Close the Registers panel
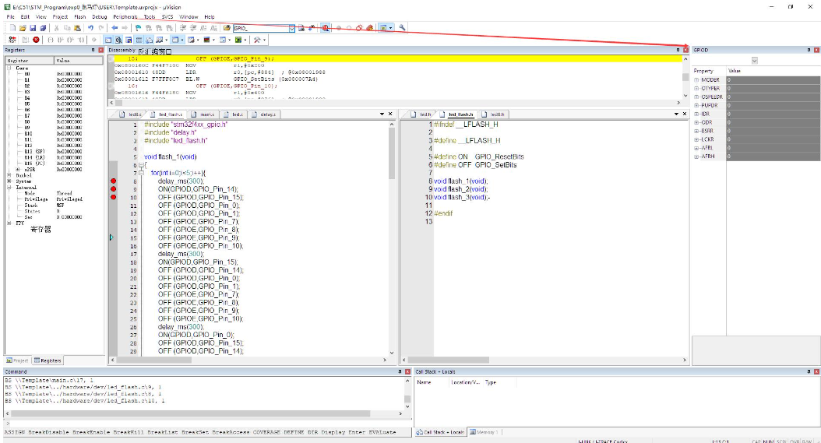 (x=101, y=51)
